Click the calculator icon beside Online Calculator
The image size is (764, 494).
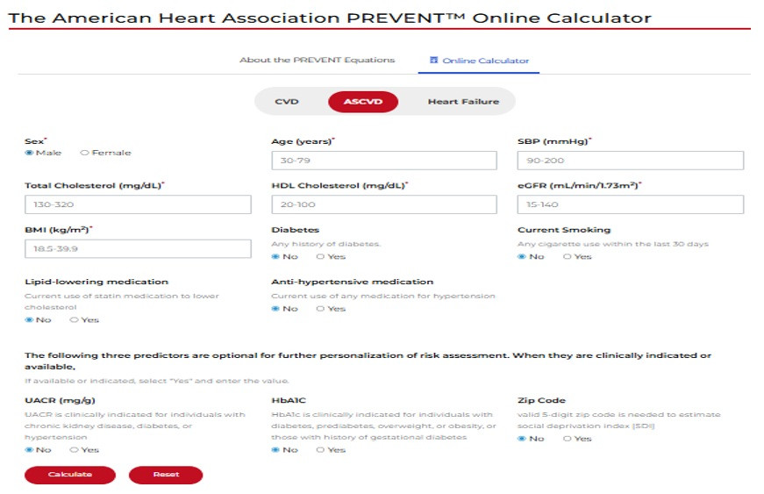[x=433, y=60]
